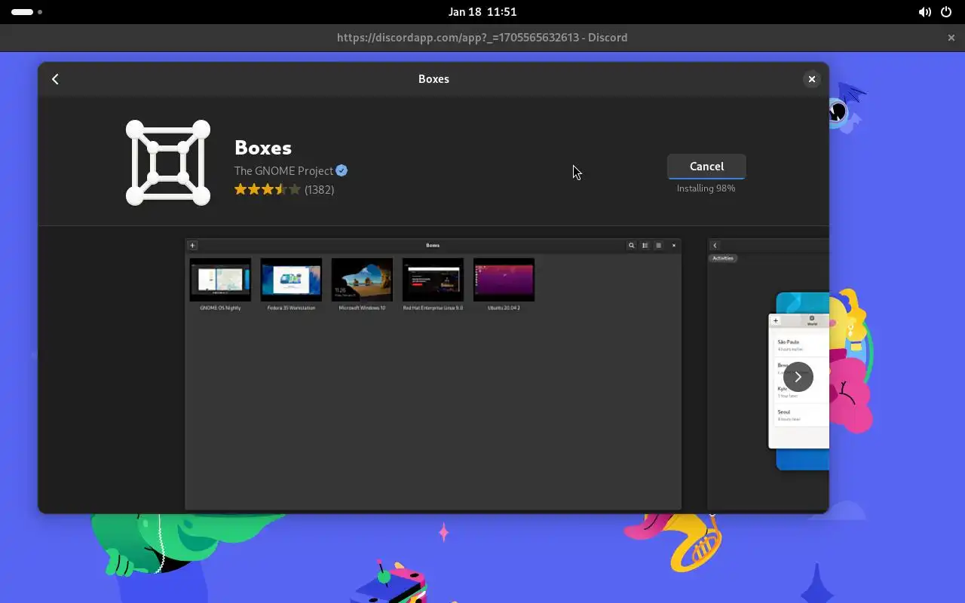Click the Boxes application cube icon

coord(168,162)
